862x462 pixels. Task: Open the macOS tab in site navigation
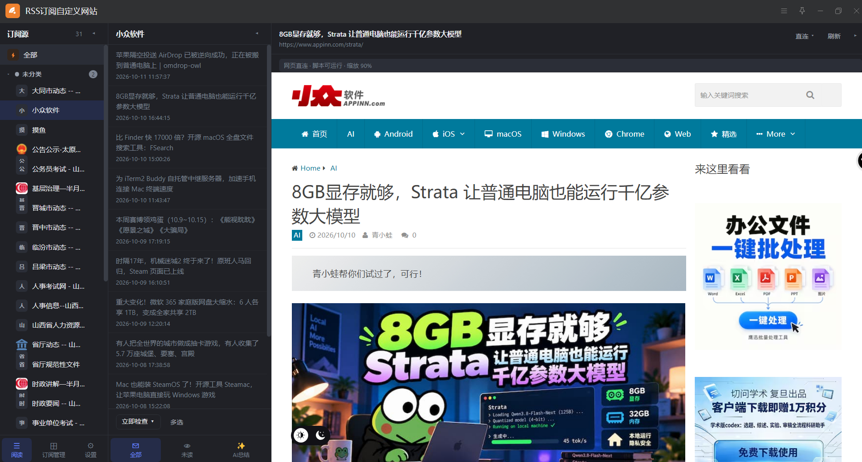coord(503,134)
